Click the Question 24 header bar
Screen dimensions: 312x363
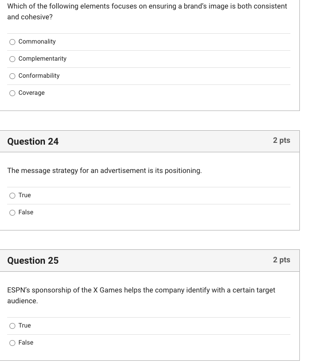[x=148, y=141]
